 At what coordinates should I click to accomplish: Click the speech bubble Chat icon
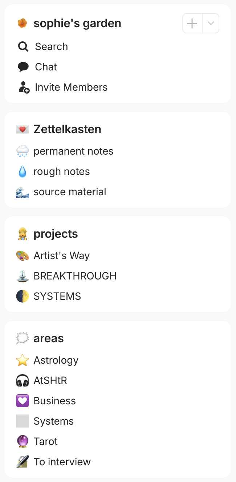click(23, 67)
